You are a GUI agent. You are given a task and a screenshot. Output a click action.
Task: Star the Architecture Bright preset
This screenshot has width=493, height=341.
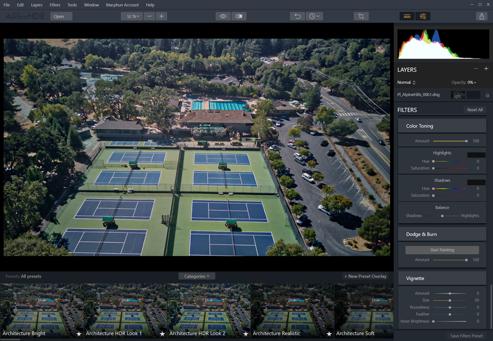coord(78,333)
